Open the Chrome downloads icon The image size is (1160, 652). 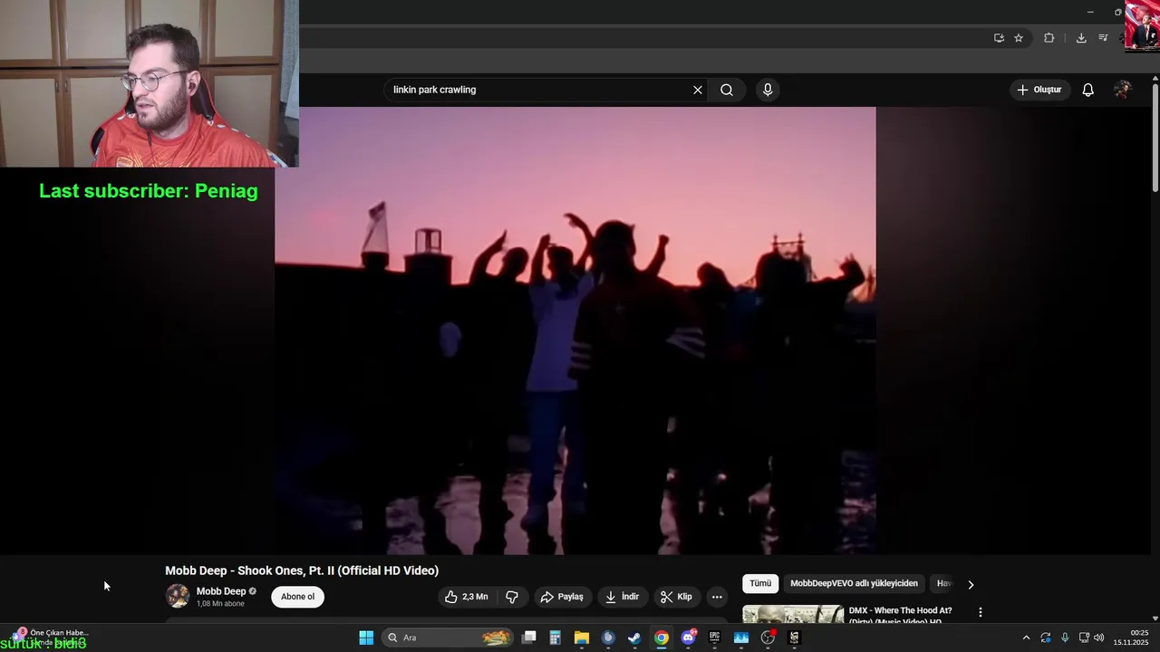click(1081, 38)
